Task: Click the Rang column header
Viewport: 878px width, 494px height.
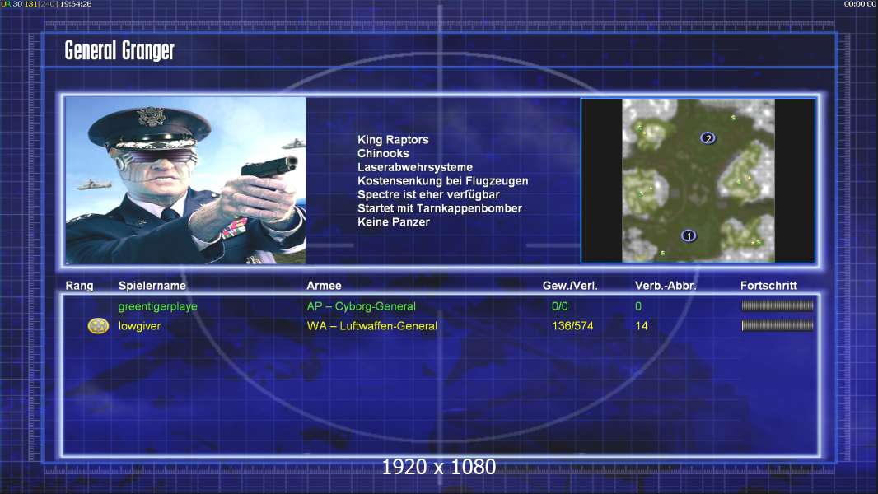Action: coord(80,286)
